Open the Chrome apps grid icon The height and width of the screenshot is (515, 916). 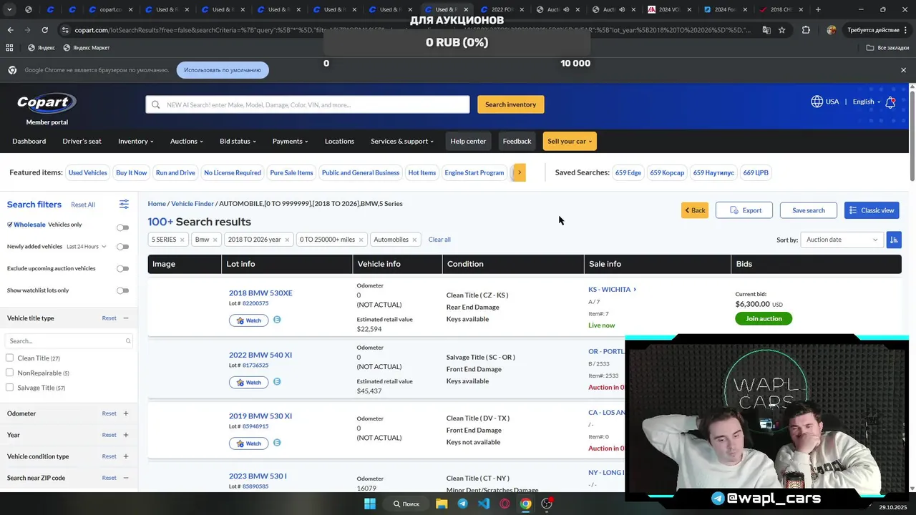click(9, 47)
